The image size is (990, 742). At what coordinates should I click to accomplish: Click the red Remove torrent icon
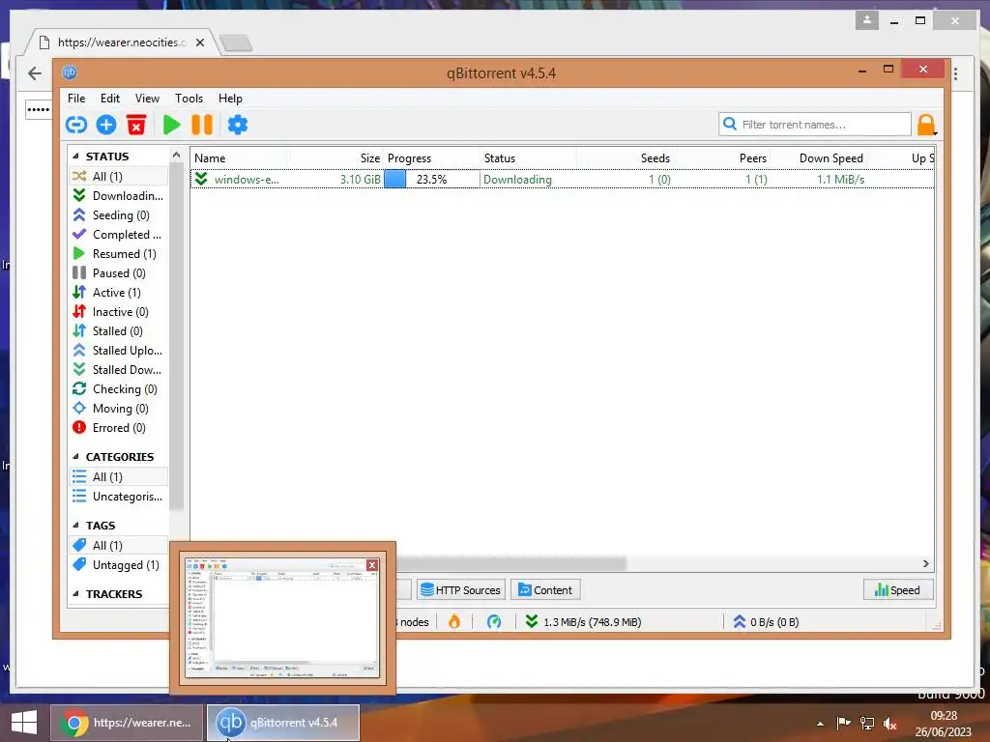[136, 125]
